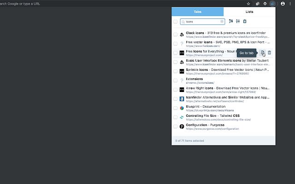Click the alternativeto.net iconfinder URL
This screenshot has width=295, height=184.
[x=215, y=101]
